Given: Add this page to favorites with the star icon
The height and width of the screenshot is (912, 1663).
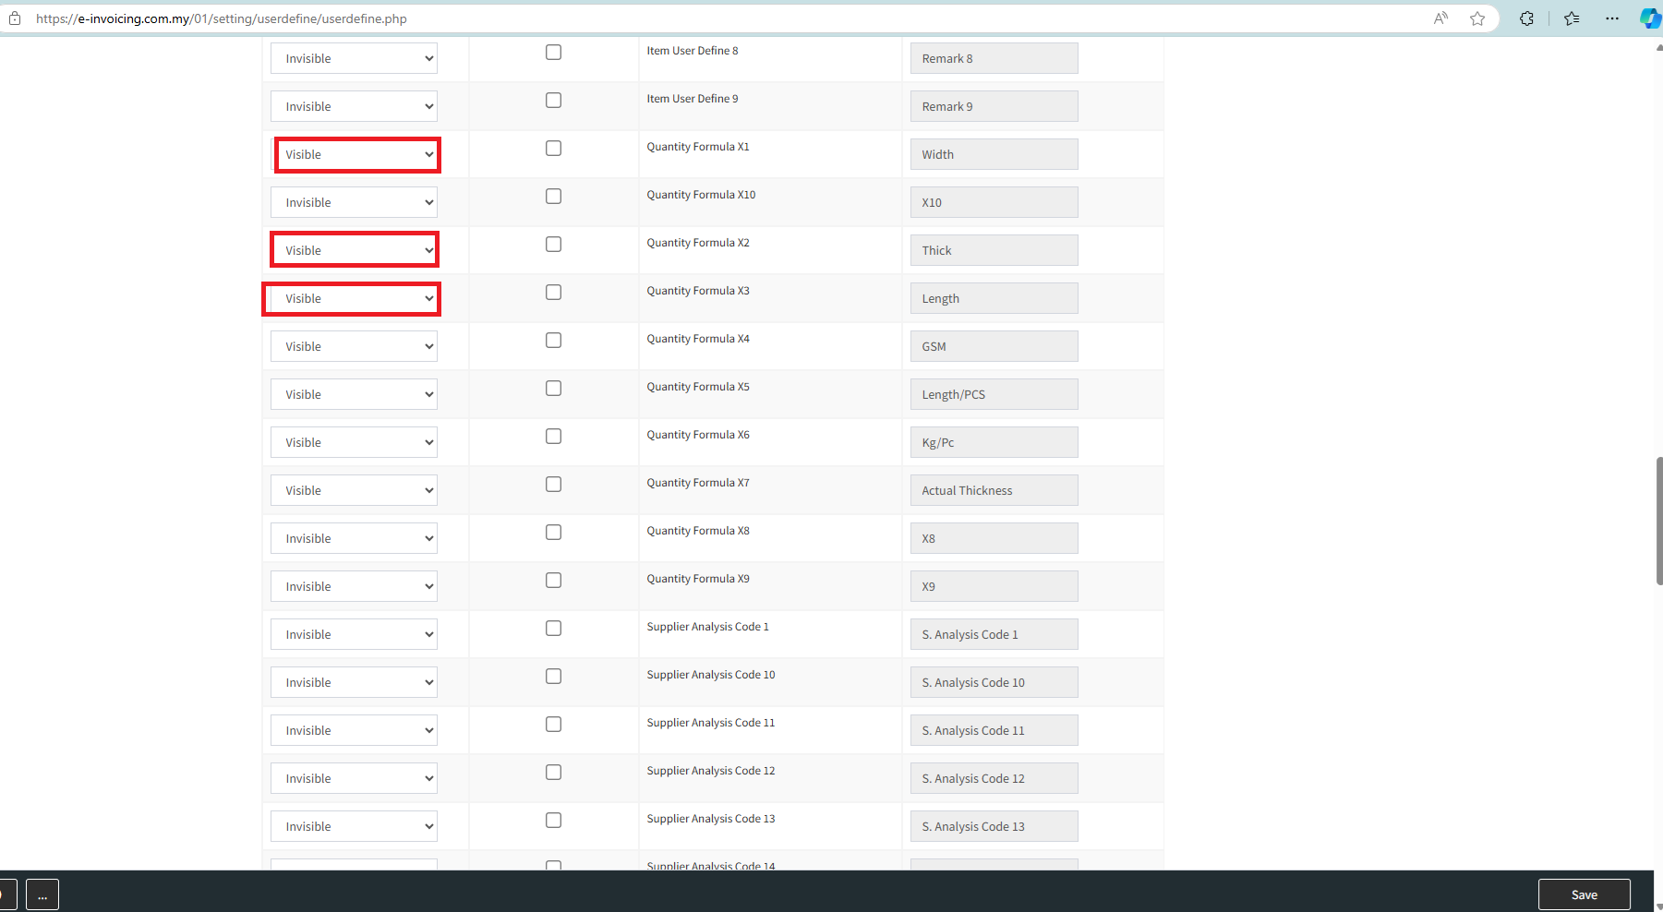Looking at the screenshot, I should tap(1477, 18).
